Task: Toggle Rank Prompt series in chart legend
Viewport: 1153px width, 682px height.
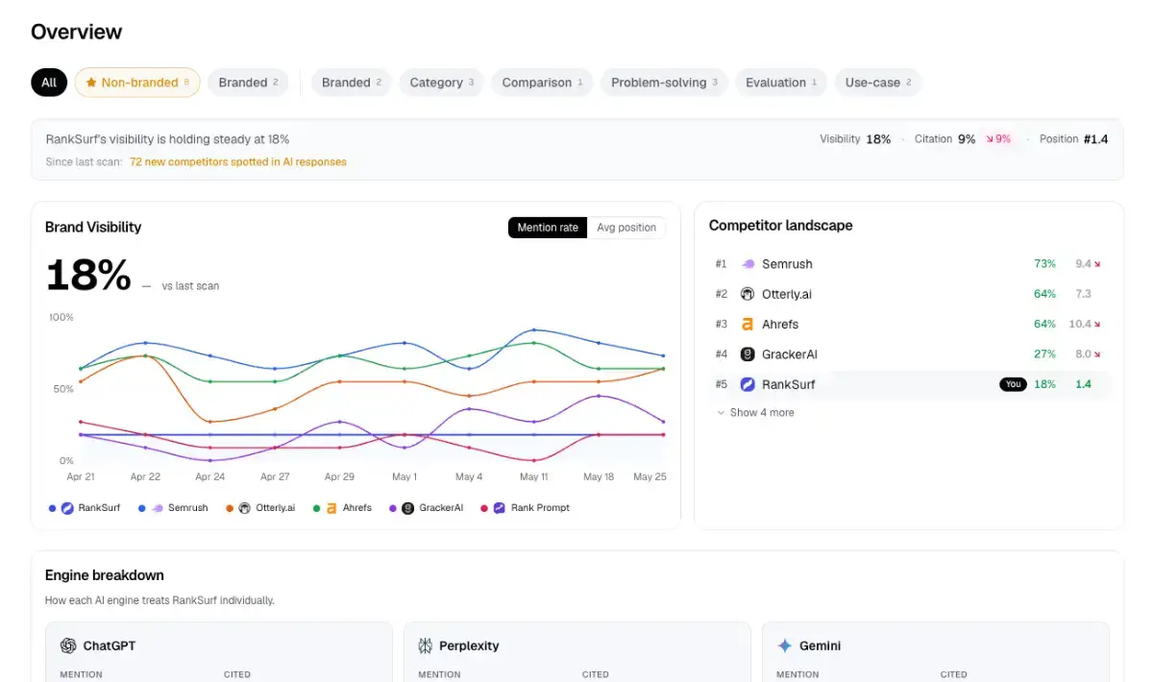Action: click(525, 508)
